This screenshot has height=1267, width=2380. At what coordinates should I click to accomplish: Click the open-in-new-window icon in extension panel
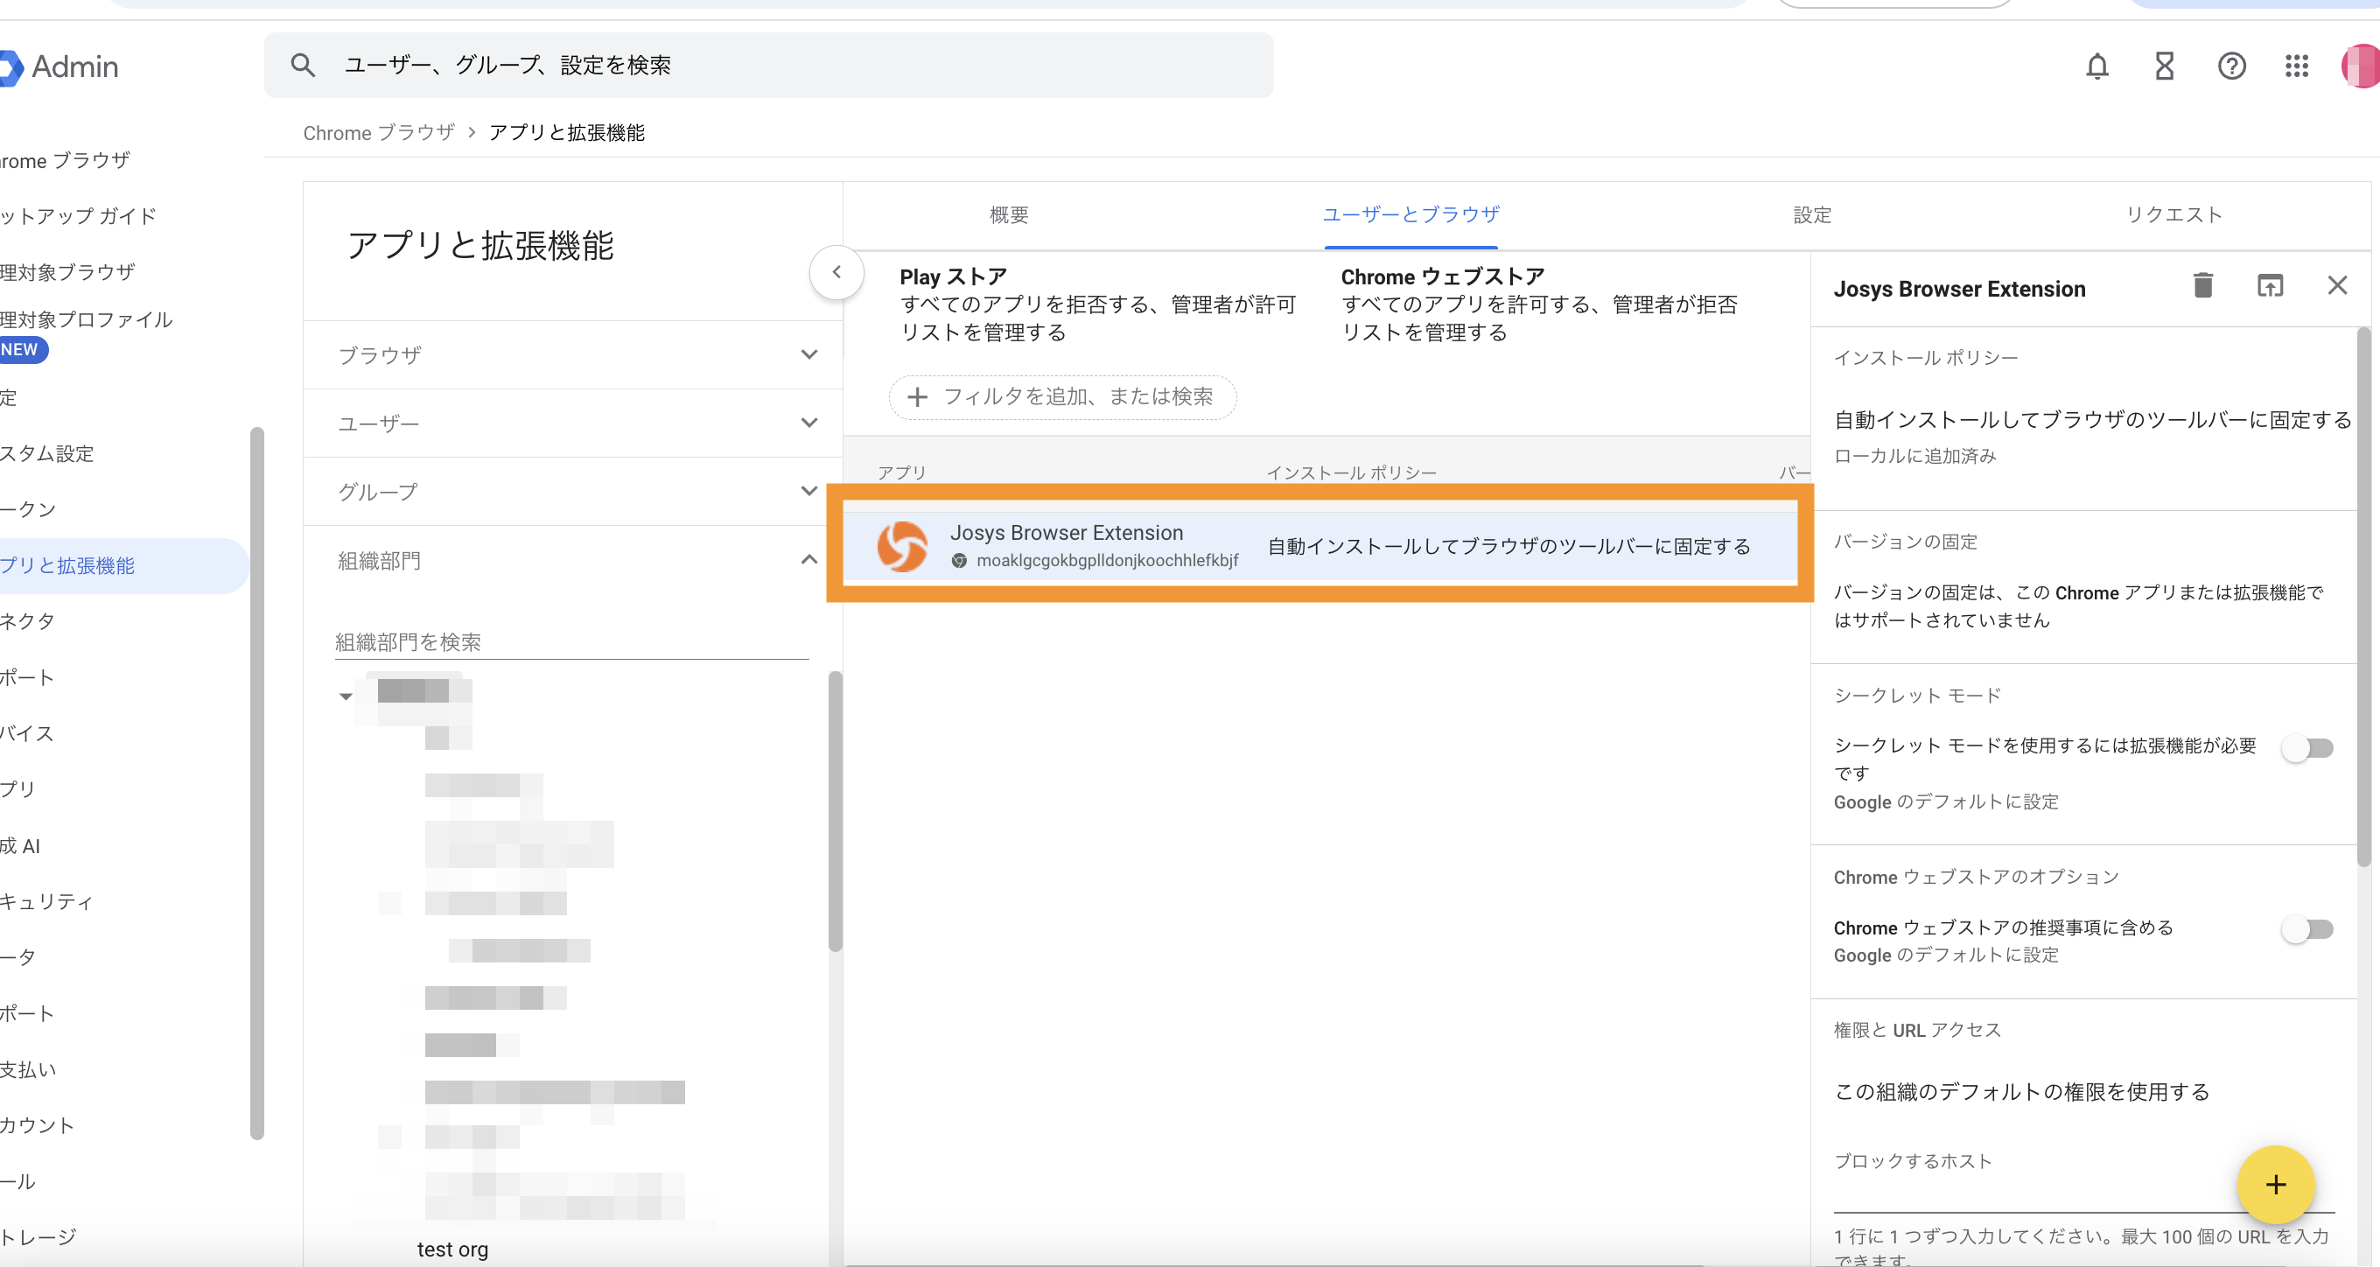click(2269, 285)
